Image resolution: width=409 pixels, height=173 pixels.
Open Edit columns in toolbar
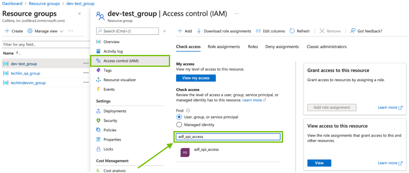click(x=258, y=31)
